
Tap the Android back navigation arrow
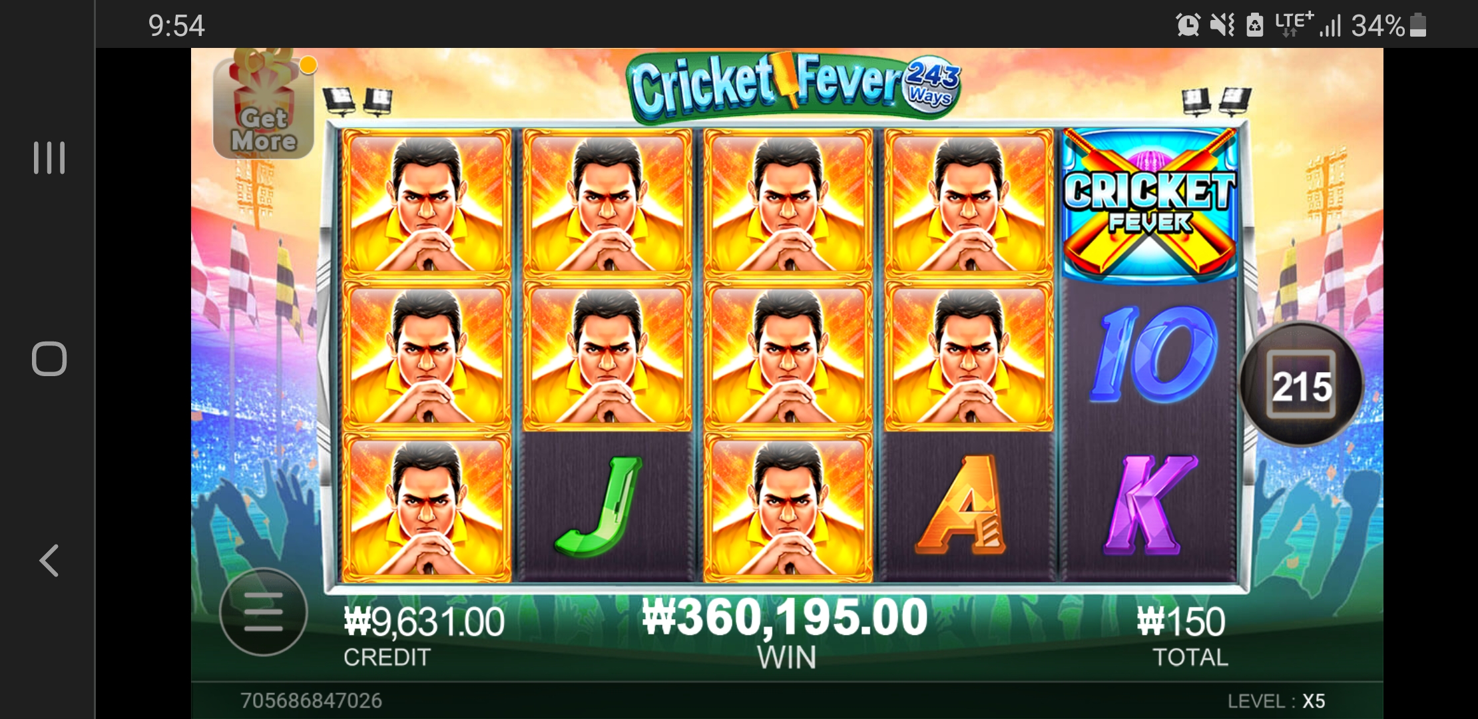(x=49, y=561)
